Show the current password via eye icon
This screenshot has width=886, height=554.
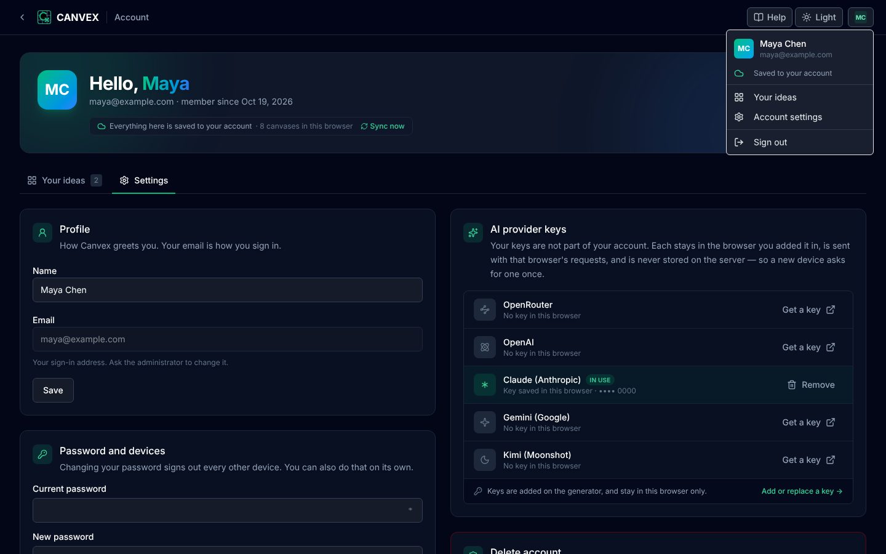point(410,510)
